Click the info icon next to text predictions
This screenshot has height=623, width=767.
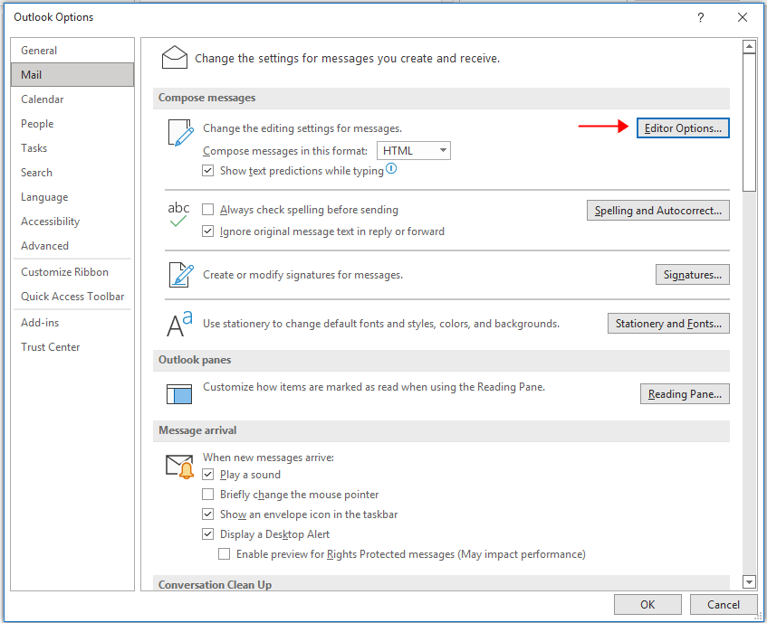click(389, 168)
